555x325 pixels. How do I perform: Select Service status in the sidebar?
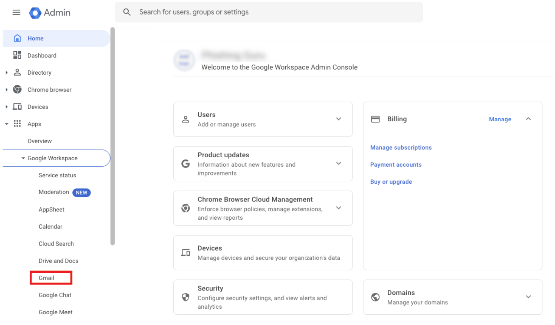click(57, 175)
